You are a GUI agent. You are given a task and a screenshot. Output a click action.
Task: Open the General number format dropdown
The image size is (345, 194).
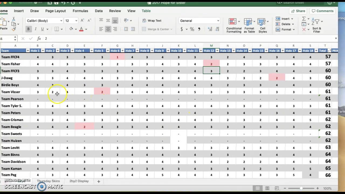(x=218, y=21)
